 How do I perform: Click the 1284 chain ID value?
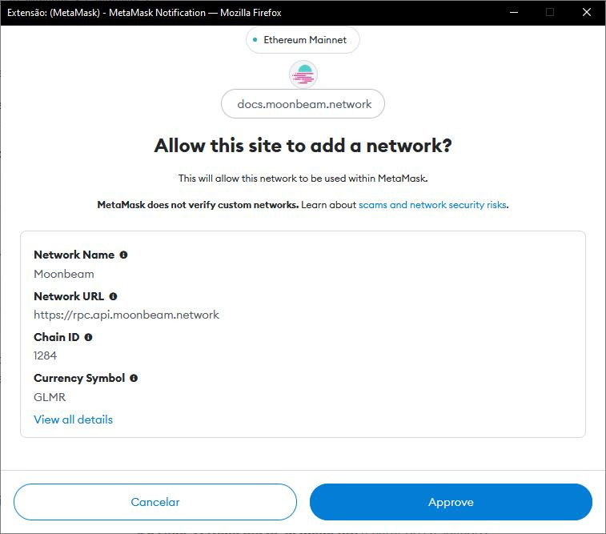click(46, 355)
